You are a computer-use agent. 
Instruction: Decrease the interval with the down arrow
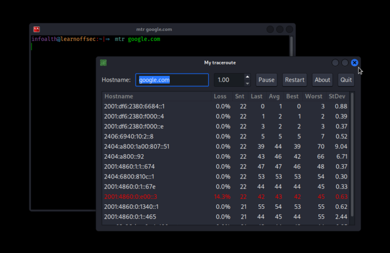click(247, 83)
